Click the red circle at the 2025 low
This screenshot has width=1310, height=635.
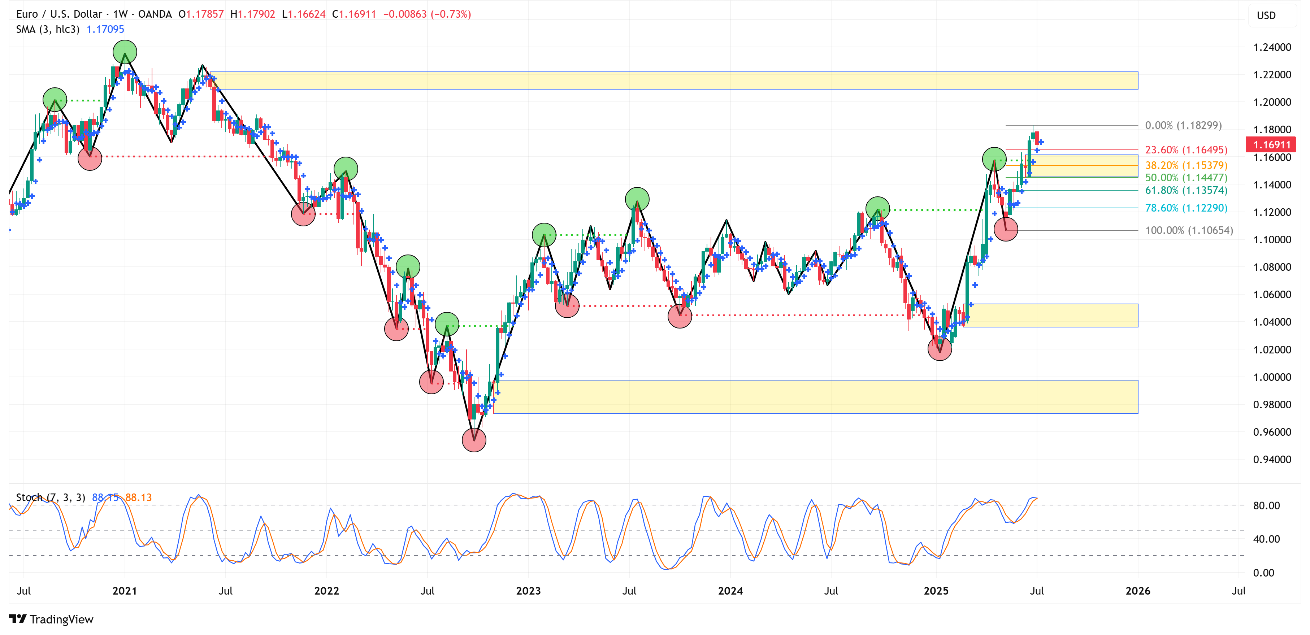(x=939, y=349)
